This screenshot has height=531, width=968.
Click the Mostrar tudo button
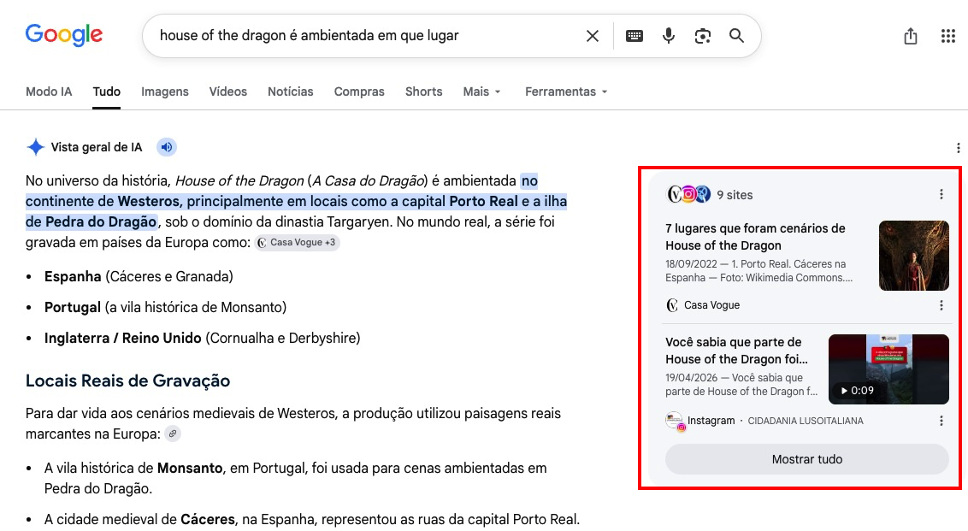[x=807, y=459]
